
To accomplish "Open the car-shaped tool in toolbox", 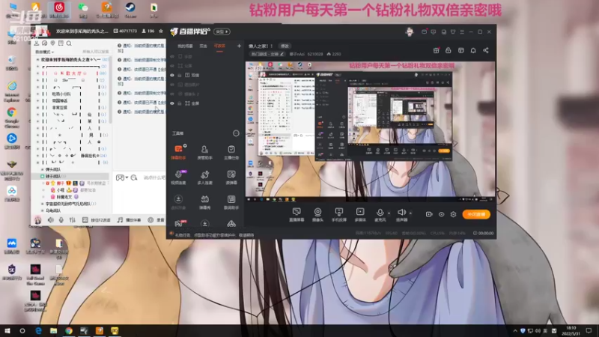I will pos(231,223).
